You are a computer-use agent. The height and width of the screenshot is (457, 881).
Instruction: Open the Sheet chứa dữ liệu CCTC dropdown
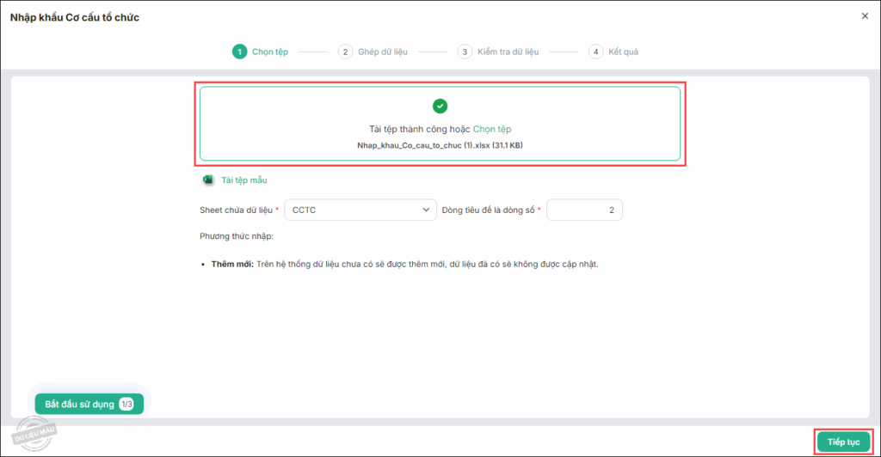click(360, 210)
